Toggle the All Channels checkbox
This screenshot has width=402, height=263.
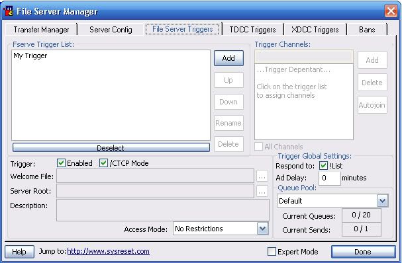point(258,147)
